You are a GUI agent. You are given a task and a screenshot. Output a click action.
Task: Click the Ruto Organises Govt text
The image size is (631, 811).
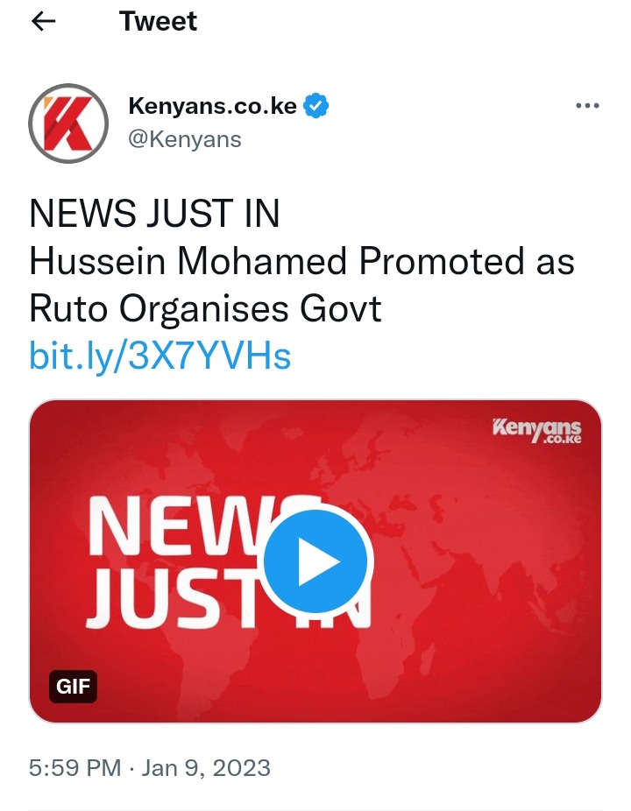pyautogui.click(x=205, y=309)
